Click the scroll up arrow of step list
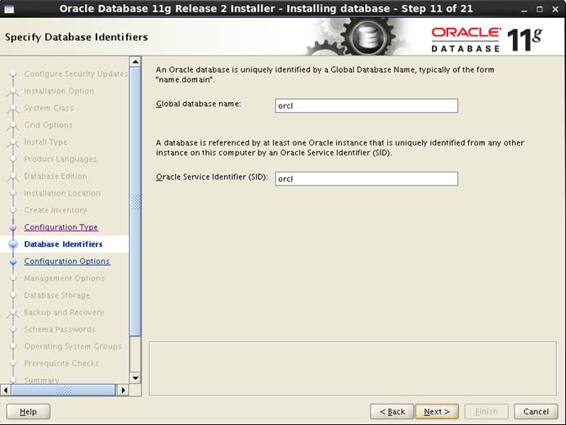Viewport: 566px width, 425px height. tap(135, 61)
